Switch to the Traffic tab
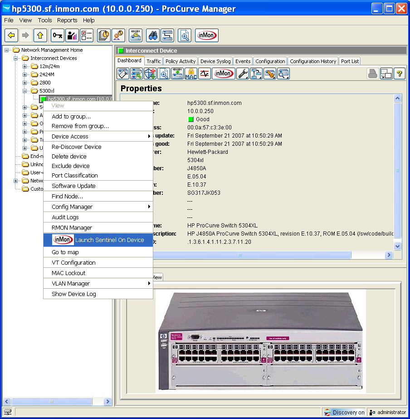Screen dimensions: 410x419 pyautogui.click(x=154, y=61)
